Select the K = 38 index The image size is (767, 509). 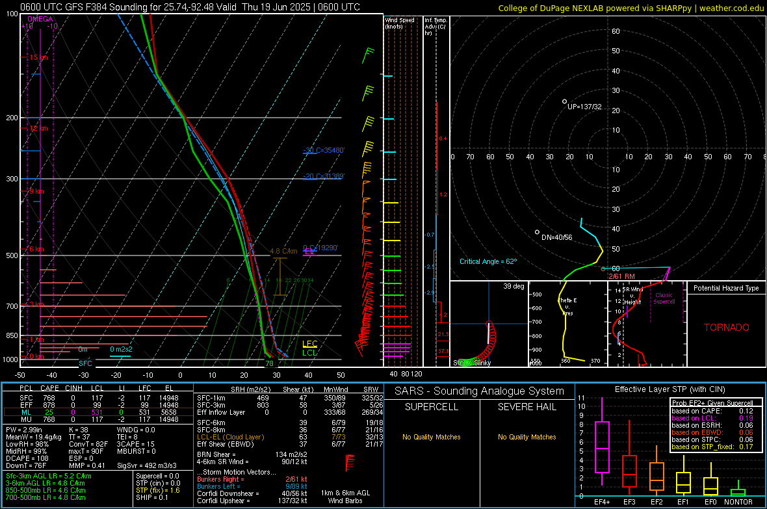[78, 430]
